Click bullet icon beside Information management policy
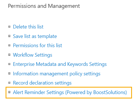The height and width of the screenshot is (101, 137). point(9,73)
